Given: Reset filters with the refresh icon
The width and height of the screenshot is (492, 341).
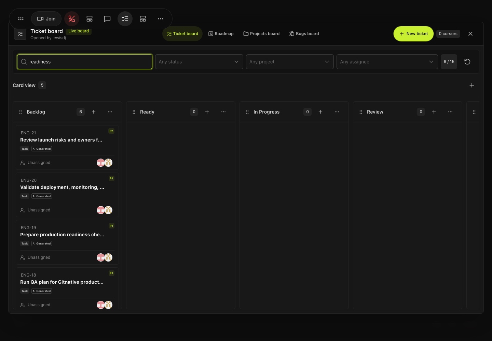Looking at the screenshot, I should [467, 62].
